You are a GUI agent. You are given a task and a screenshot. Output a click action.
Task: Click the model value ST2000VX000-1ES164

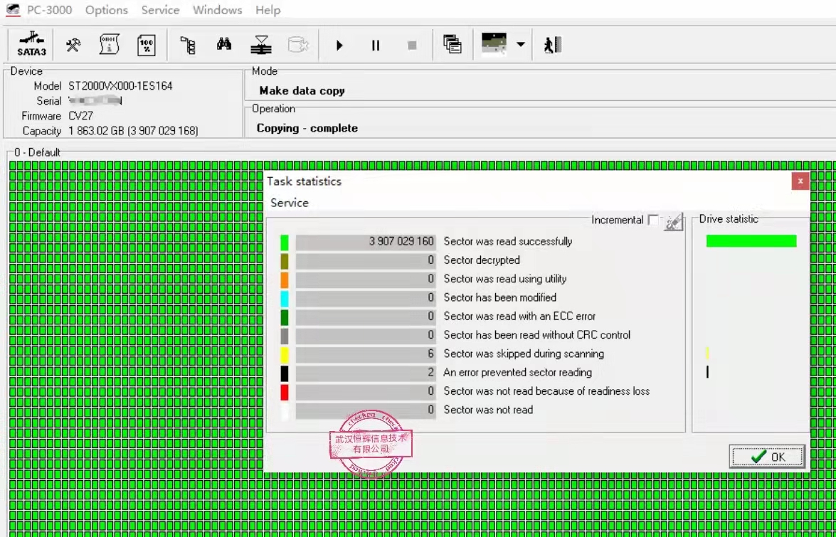(120, 86)
